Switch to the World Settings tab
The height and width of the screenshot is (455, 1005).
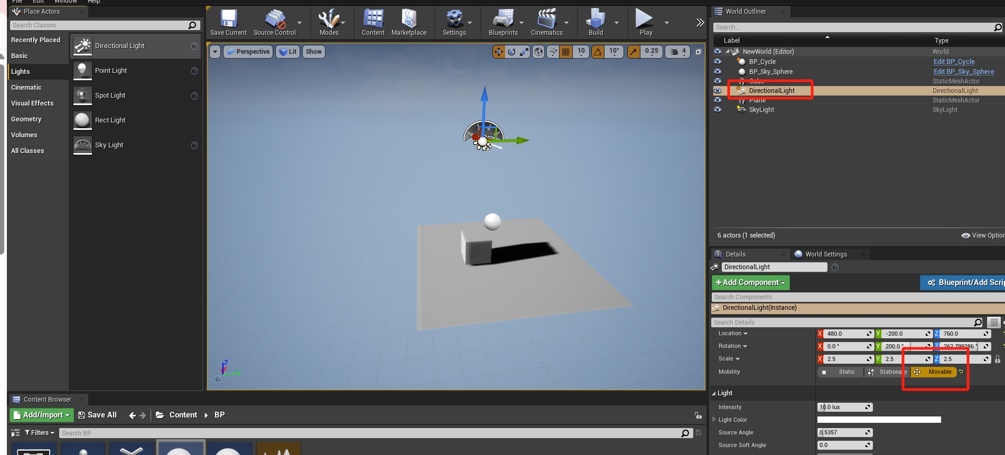825,254
